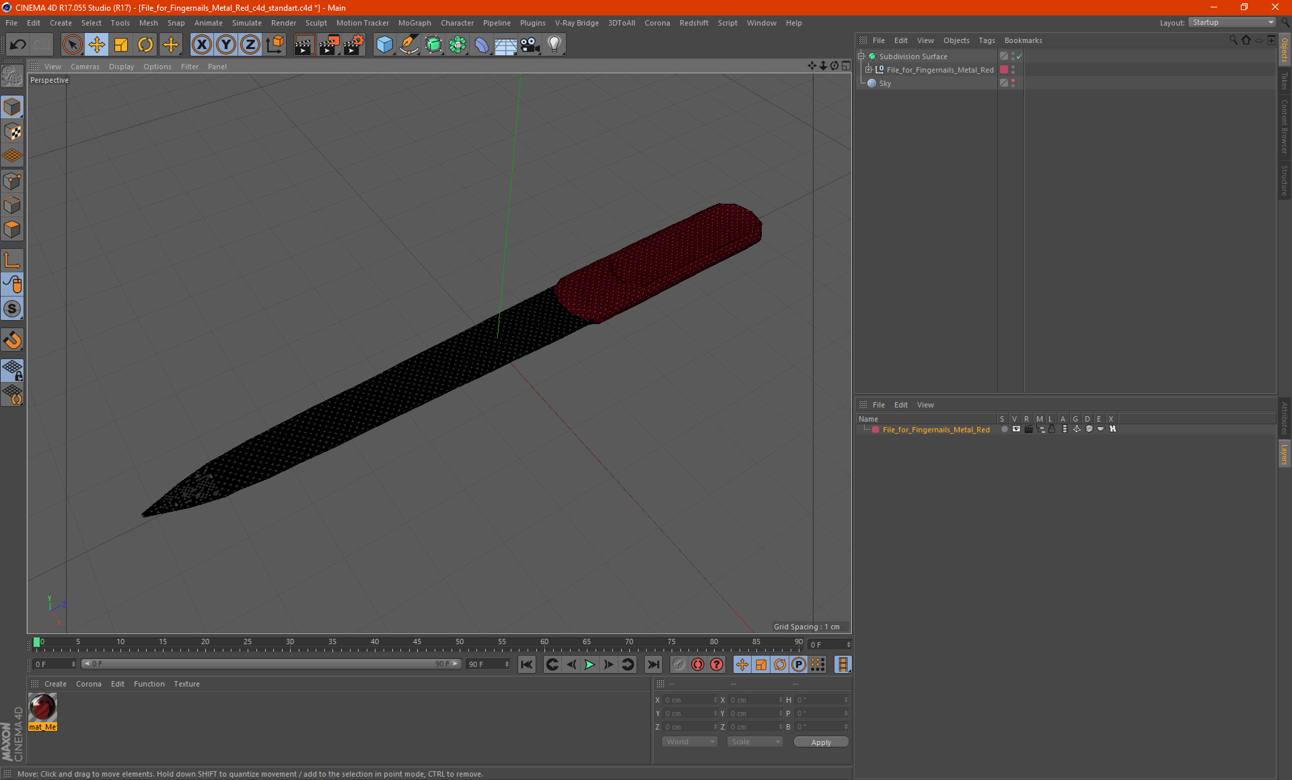Toggle coordinate system icon

click(275, 45)
